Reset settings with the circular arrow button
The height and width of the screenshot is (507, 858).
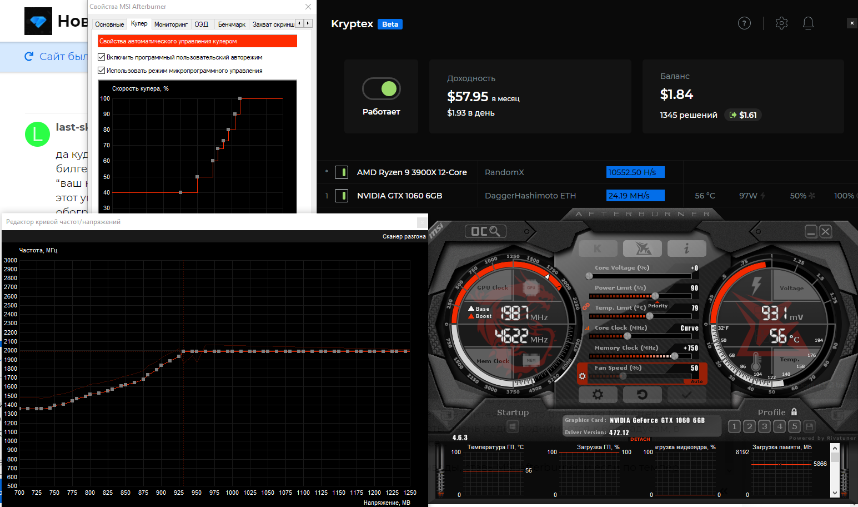642,394
